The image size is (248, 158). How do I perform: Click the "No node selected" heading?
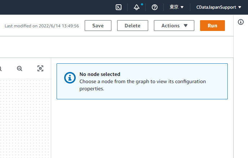[100, 75]
